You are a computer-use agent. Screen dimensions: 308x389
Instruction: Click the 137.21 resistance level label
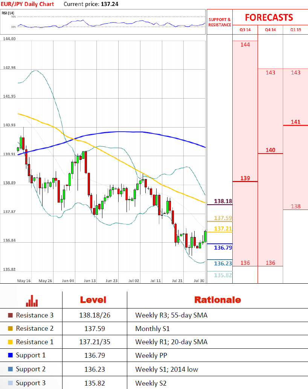point(223,229)
